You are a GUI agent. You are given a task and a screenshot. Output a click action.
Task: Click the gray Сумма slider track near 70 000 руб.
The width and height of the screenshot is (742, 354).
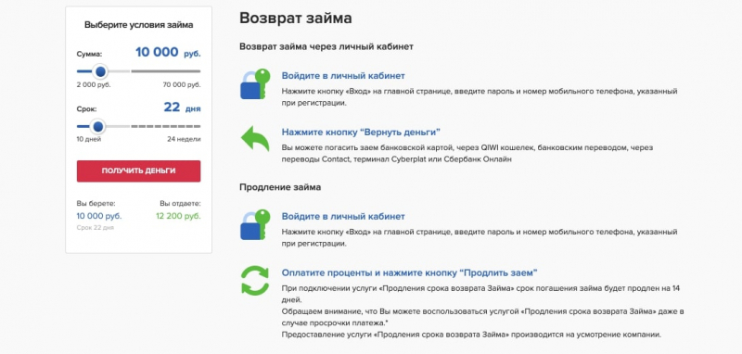166,71
